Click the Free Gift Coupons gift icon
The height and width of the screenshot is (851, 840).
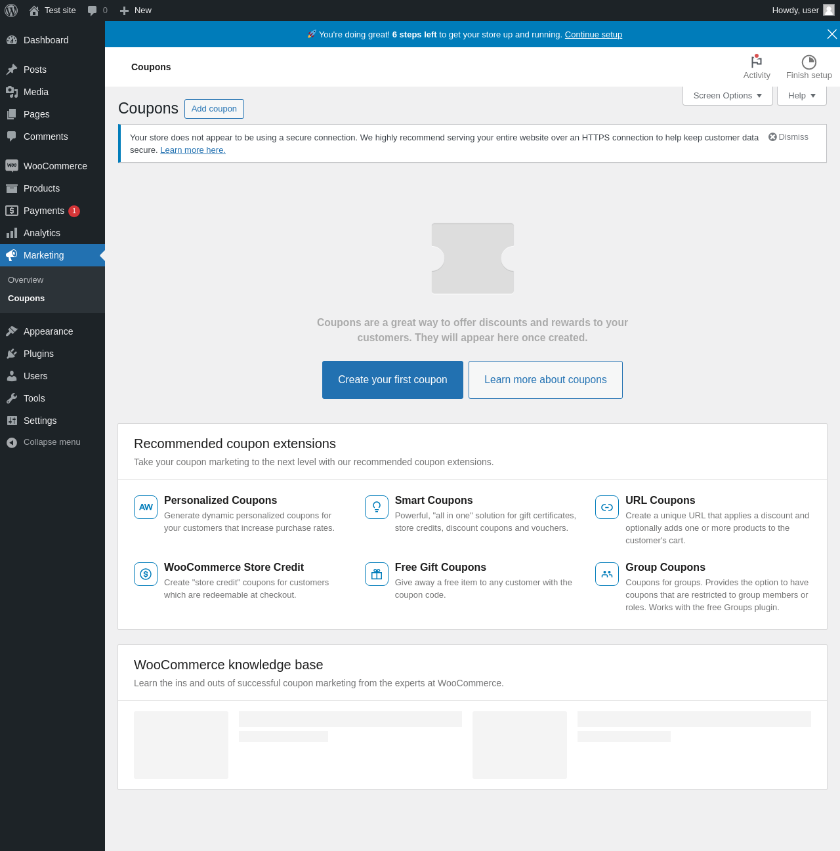click(377, 574)
